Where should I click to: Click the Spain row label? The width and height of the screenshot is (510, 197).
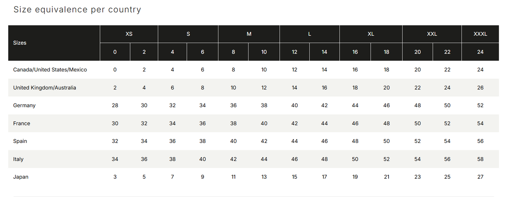point(20,141)
